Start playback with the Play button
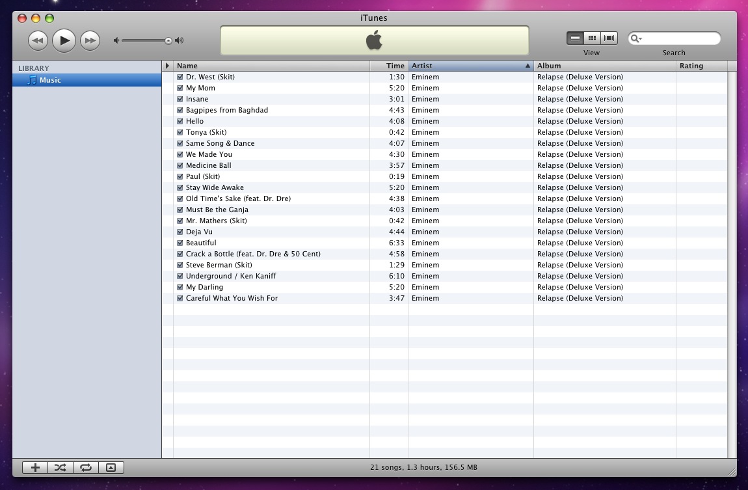Image resolution: width=748 pixels, height=490 pixels. click(x=64, y=40)
